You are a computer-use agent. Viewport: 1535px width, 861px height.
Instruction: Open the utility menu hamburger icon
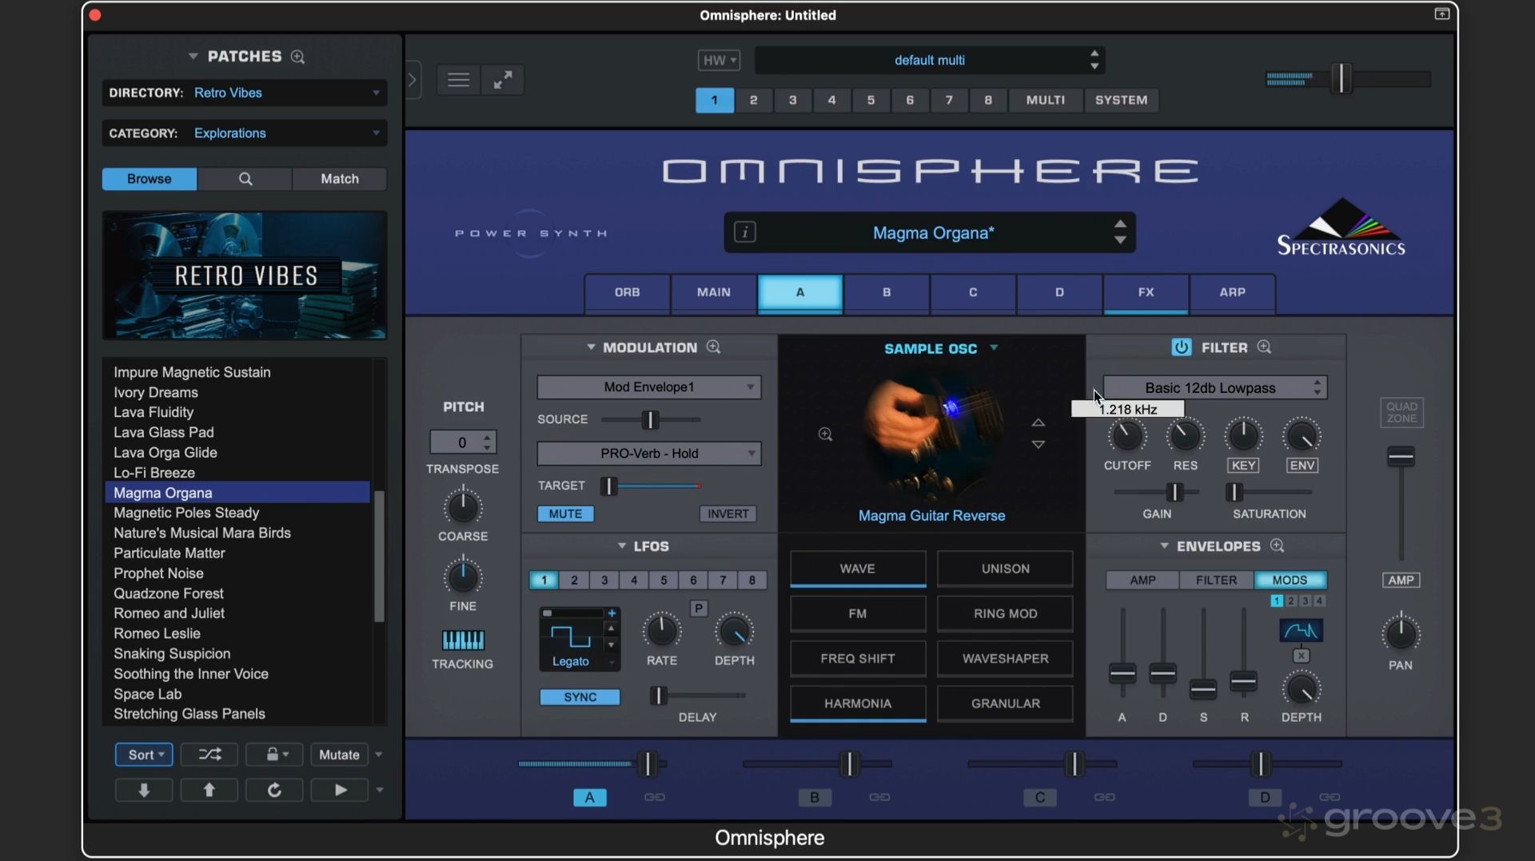458,80
